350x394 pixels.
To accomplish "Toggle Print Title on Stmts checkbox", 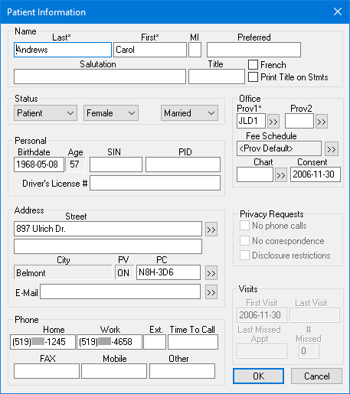I will (x=253, y=77).
